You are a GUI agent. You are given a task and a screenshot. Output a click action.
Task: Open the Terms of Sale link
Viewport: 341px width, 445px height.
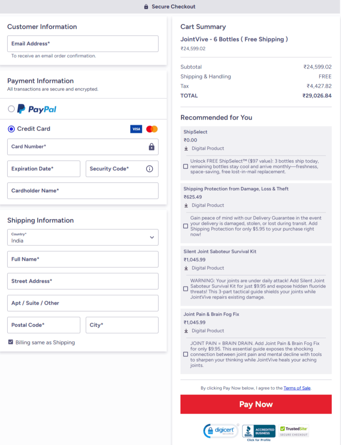297,388
